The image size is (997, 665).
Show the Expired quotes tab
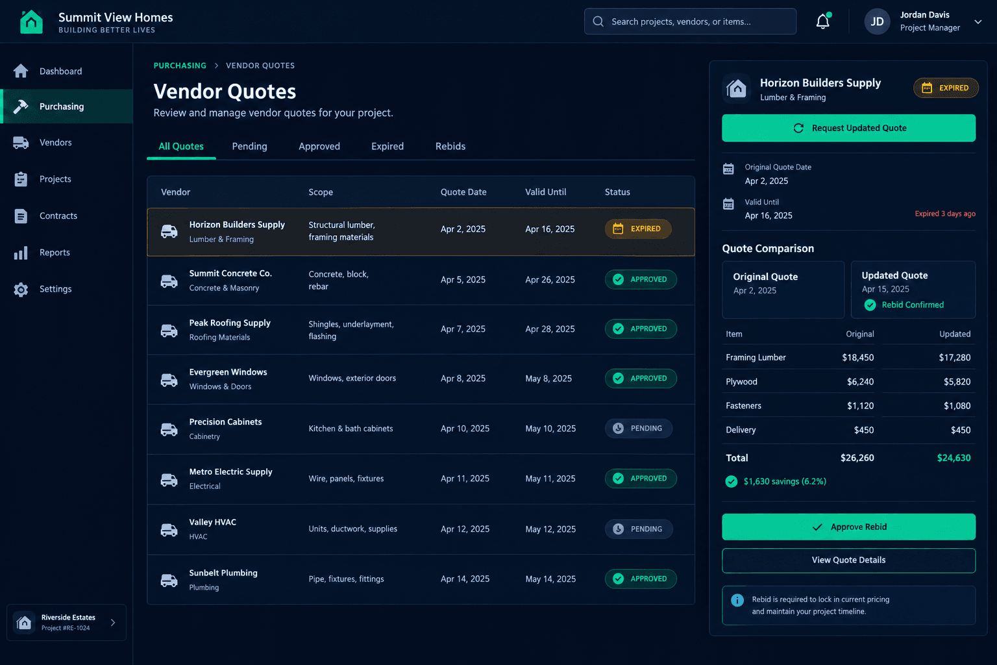(388, 147)
